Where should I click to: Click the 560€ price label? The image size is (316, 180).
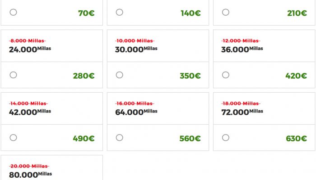(190, 139)
